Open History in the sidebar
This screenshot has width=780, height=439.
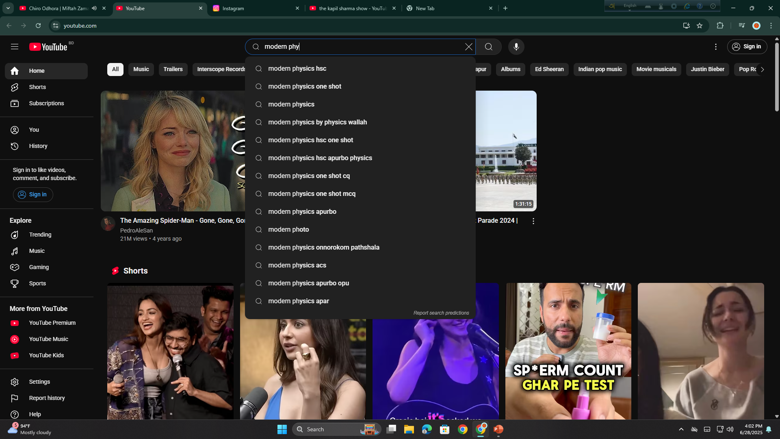46,146
